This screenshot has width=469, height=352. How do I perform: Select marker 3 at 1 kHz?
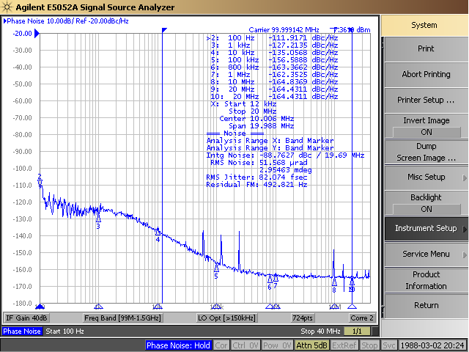tap(98, 221)
